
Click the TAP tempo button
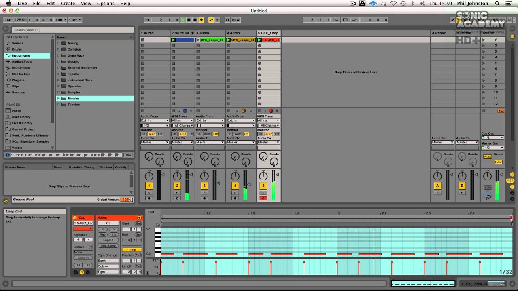point(8,20)
